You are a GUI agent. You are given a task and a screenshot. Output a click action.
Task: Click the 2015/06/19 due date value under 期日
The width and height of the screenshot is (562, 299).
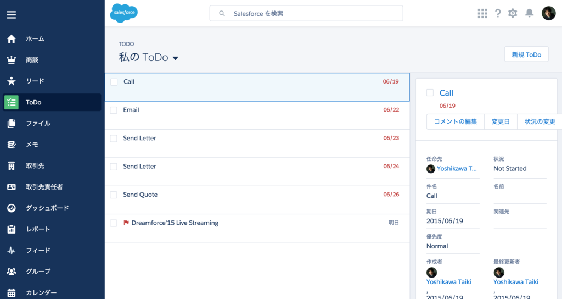pos(445,221)
